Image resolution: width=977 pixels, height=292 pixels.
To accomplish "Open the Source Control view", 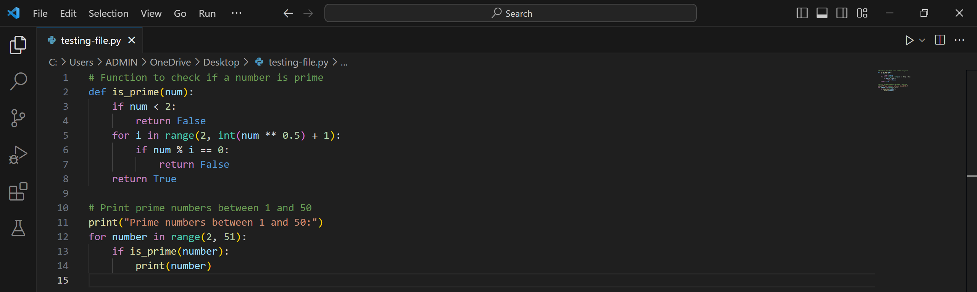I will [x=18, y=118].
